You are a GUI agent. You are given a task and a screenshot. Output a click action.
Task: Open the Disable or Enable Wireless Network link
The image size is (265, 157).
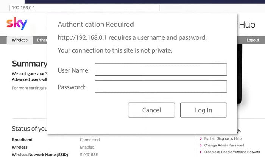tap(232, 152)
